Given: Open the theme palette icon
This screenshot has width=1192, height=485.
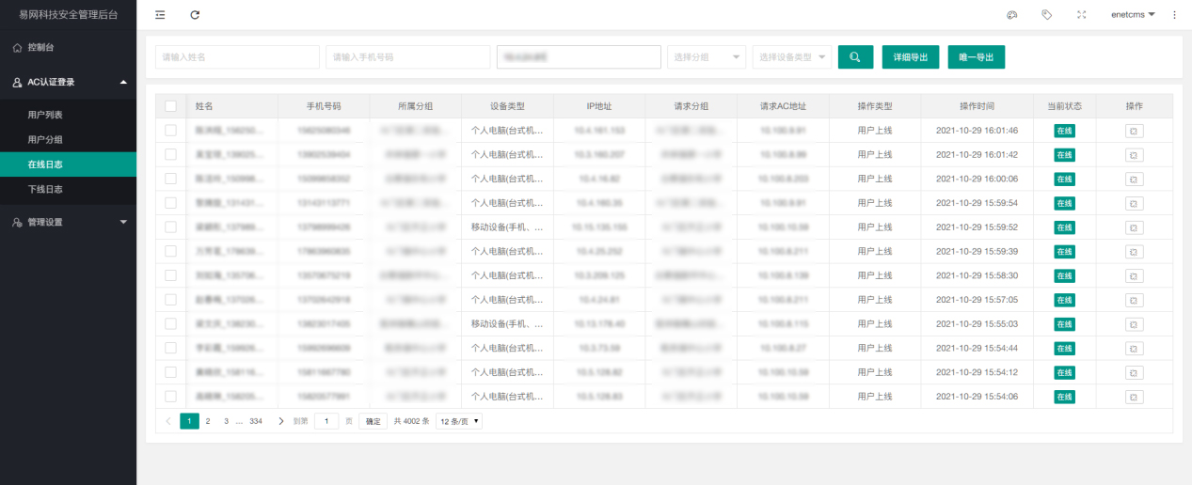Looking at the screenshot, I should coord(1012,15).
